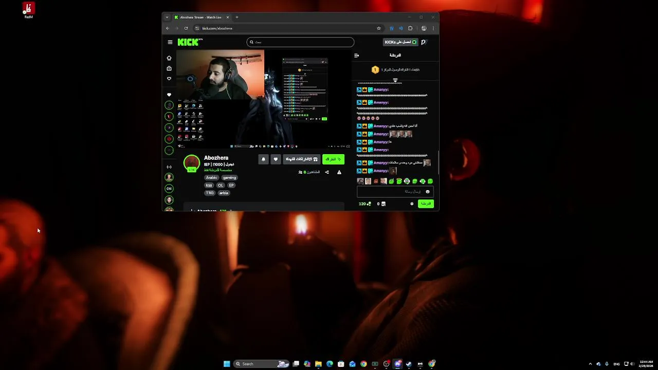Send message with the green chat button
Image resolution: width=658 pixels, height=370 pixels.
coord(426,203)
